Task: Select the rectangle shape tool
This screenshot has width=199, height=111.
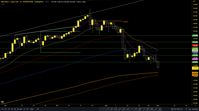Action: pyautogui.click(x=116, y=109)
